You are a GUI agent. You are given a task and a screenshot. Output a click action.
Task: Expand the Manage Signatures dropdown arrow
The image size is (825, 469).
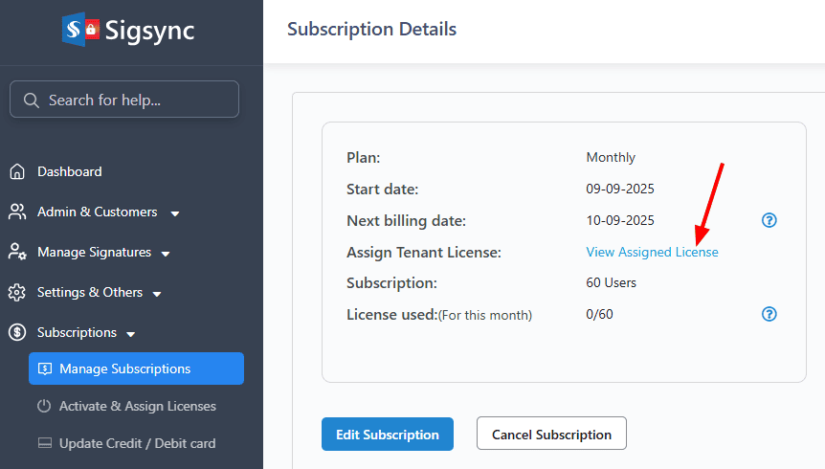click(x=166, y=254)
